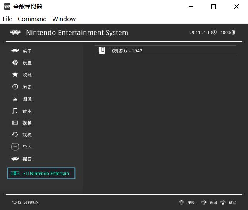Image resolution: width=248 pixels, height=210 pixels.
Task: Click the 确定 hint in footer
Action: [x=232, y=202]
